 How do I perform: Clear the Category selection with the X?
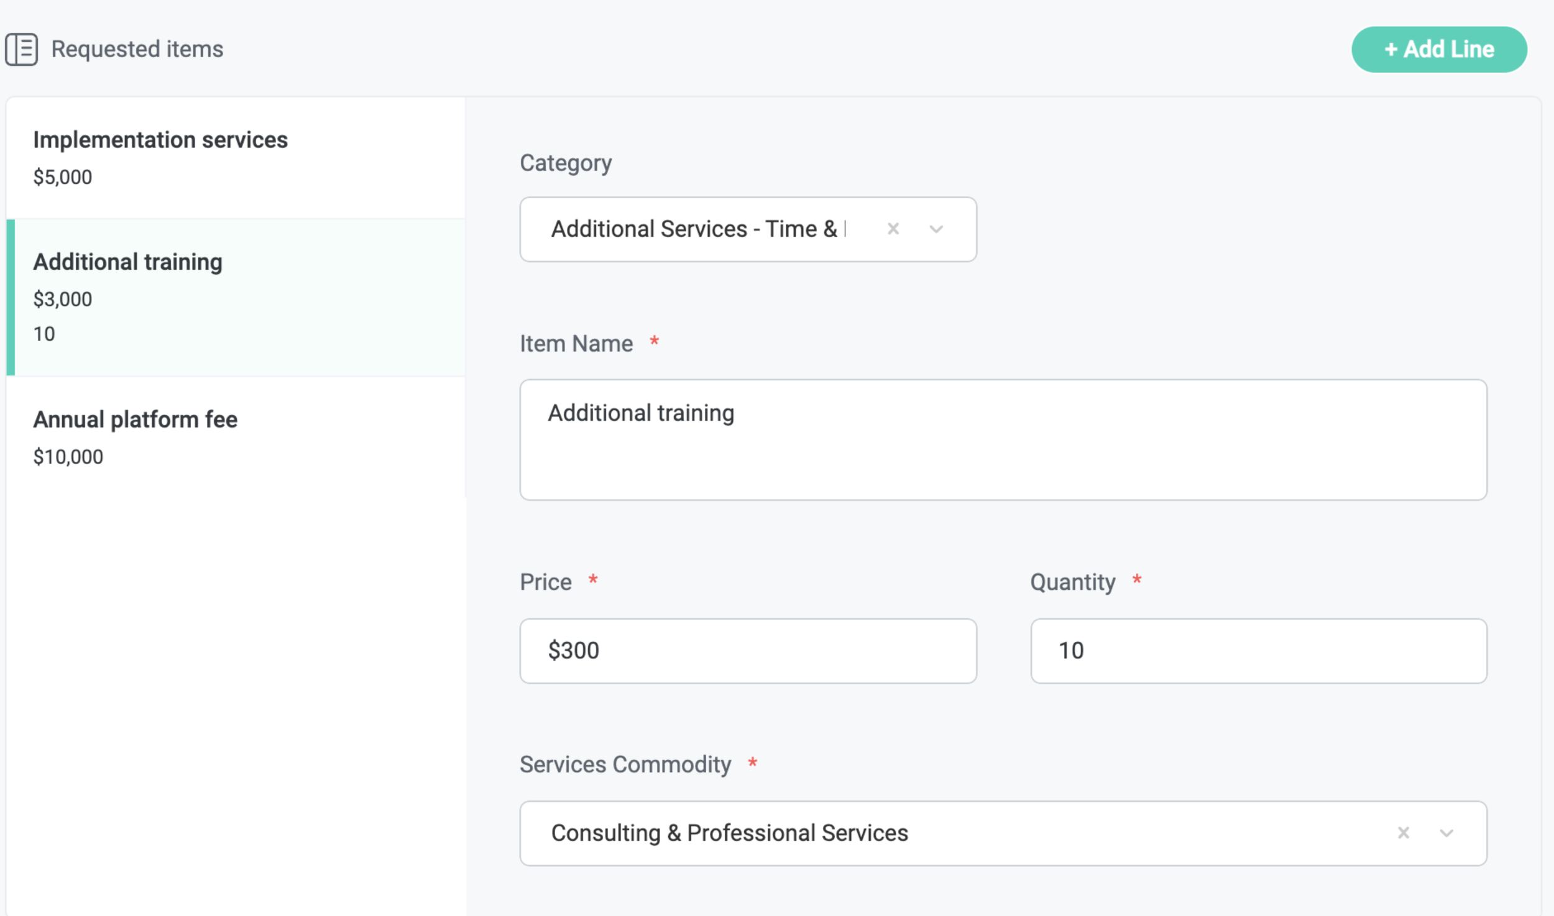893,229
